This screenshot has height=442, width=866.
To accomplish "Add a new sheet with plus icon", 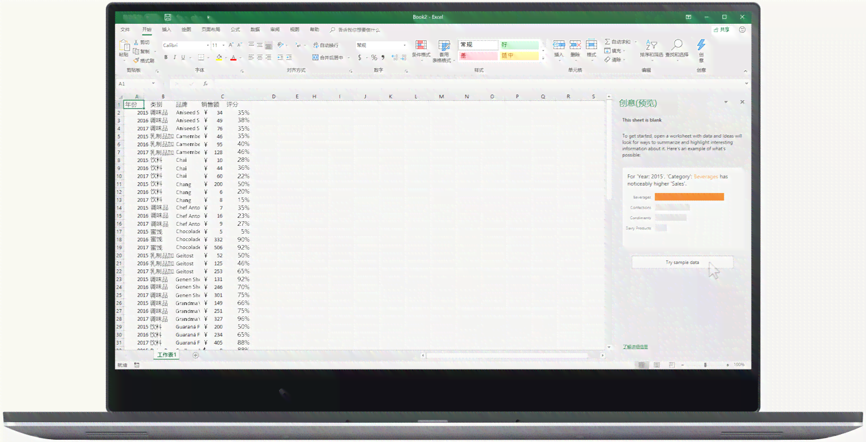I will [195, 355].
